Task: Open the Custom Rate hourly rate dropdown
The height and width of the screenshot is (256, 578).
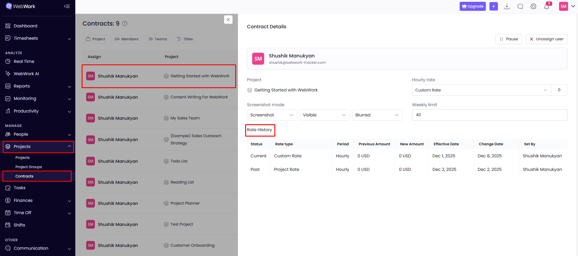Action: pyautogui.click(x=481, y=90)
